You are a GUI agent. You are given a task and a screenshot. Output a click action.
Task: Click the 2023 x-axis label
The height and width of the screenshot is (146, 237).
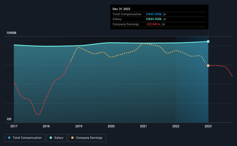tap(208, 126)
